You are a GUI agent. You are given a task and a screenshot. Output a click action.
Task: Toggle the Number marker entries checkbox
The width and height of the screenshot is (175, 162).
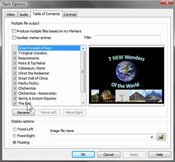pos(14,38)
